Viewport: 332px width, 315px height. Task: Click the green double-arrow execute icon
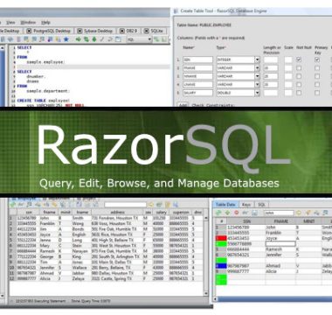point(86,39)
